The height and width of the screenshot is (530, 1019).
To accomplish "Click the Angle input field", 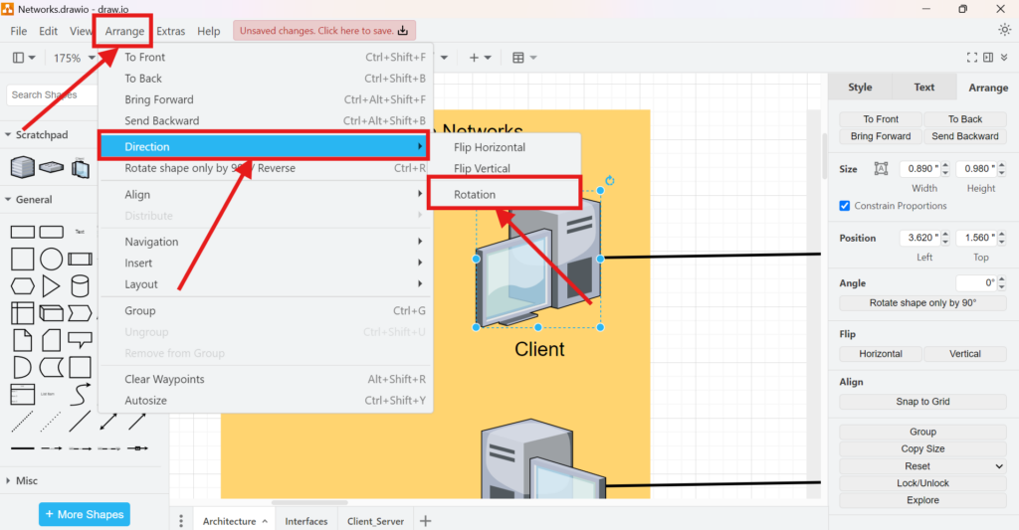I will (976, 283).
